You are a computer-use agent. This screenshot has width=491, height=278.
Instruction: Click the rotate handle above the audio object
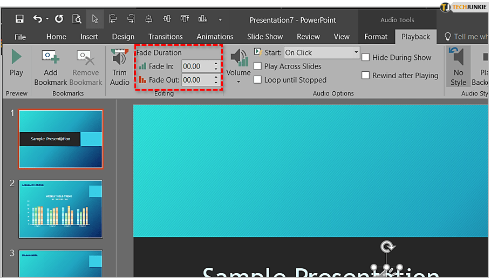click(387, 247)
